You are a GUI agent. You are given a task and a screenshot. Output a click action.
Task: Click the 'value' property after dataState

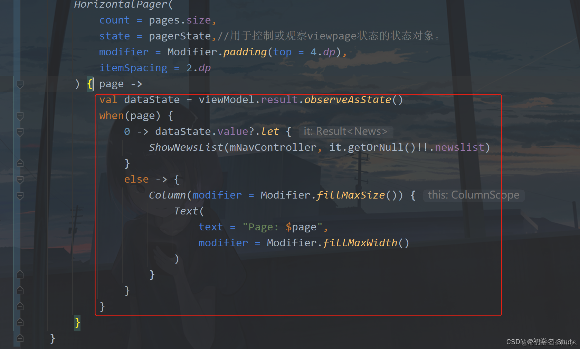[233, 131]
